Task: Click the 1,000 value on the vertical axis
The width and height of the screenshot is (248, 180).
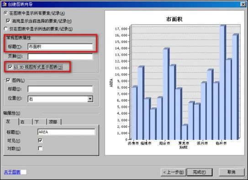Action: tap(122, 133)
